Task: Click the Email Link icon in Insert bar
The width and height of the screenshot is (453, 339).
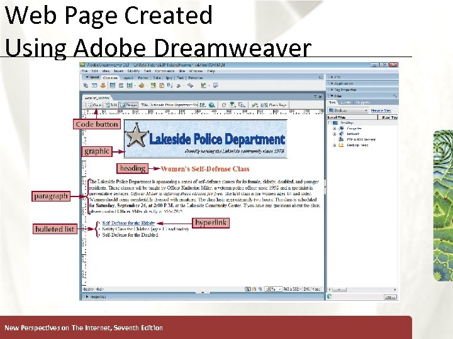Action: click(x=94, y=85)
